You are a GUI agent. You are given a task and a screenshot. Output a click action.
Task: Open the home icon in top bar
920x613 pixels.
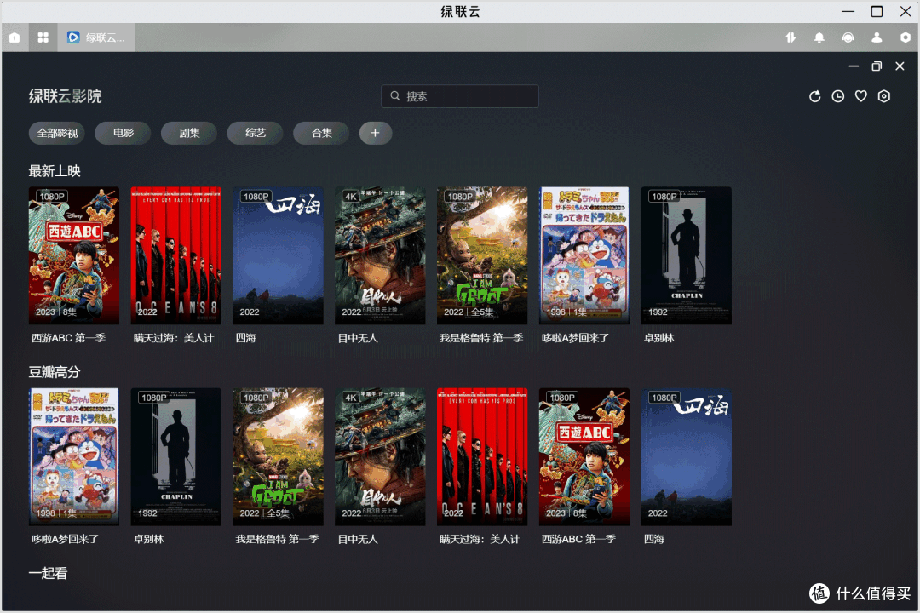click(14, 37)
